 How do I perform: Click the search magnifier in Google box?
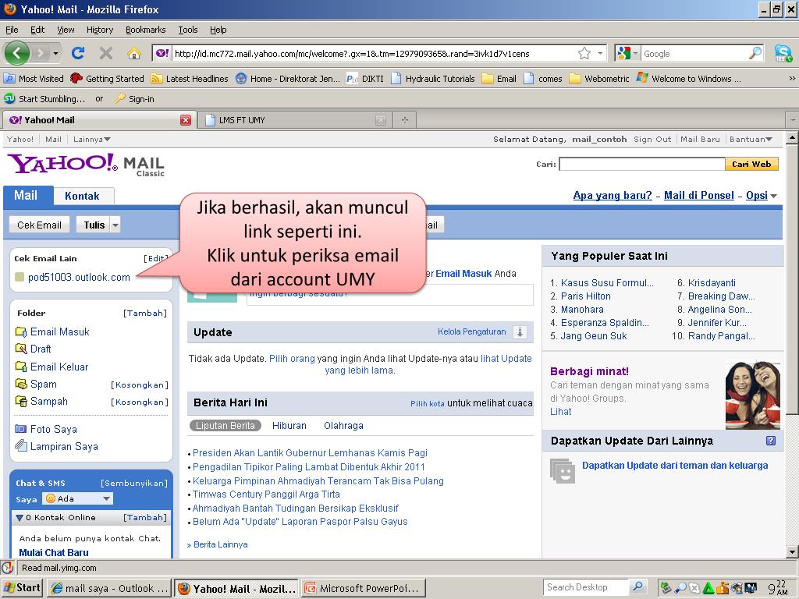coord(755,53)
